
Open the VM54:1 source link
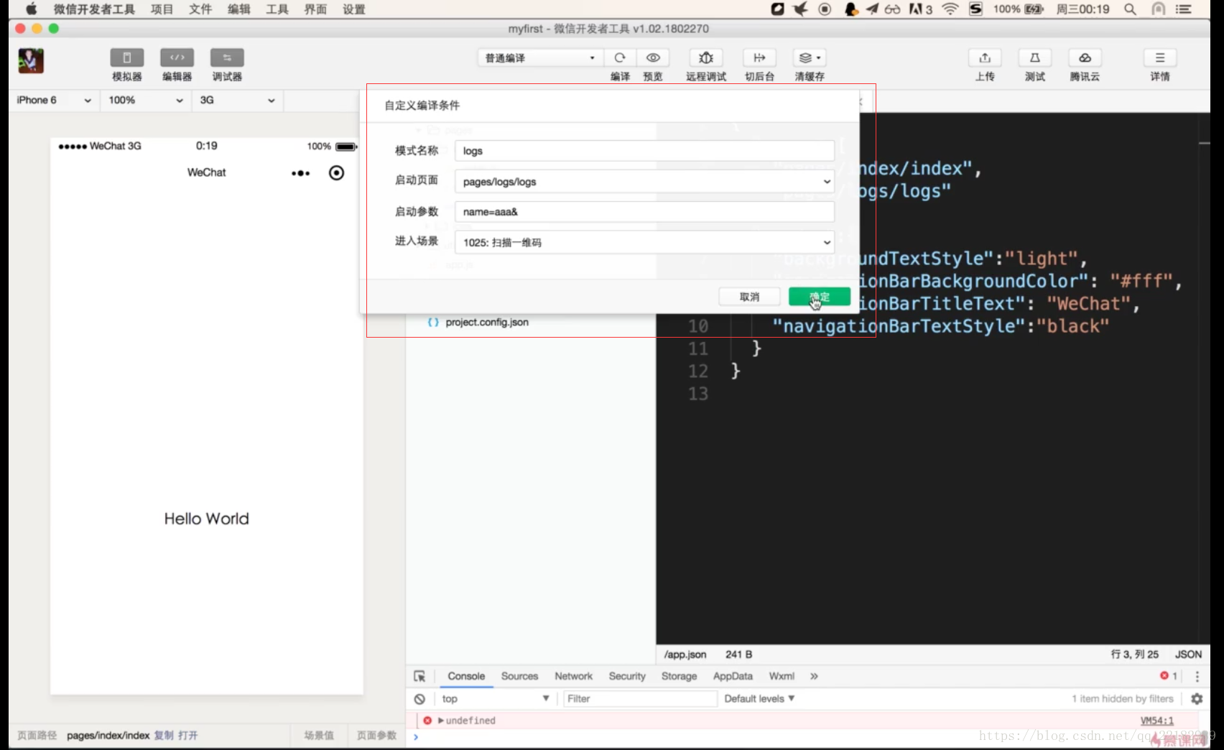(x=1156, y=721)
